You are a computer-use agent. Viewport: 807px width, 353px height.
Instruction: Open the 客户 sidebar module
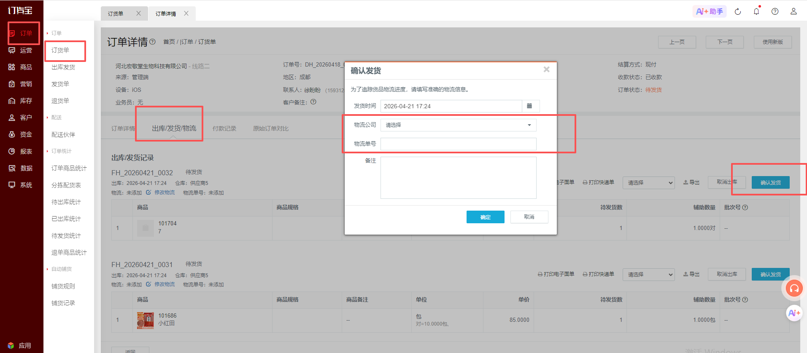click(x=21, y=118)
